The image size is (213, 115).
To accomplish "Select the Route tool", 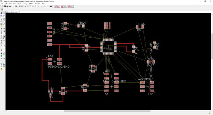I will (2, 46).
